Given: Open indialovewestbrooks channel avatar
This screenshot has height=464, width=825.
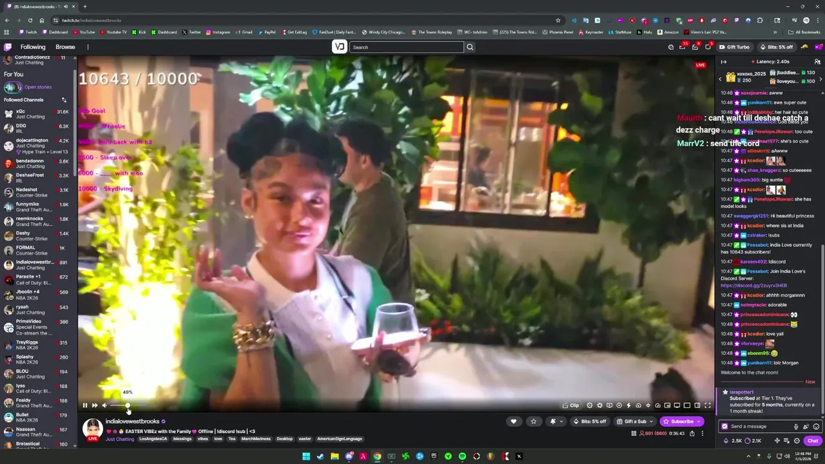Looking at the screenshot, I should click(92, 429).
